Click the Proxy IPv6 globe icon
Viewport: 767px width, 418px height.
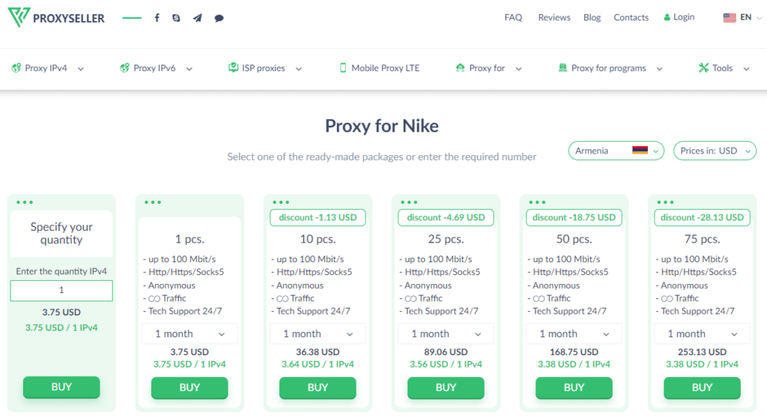pyautogui.click(x=125, y=68)
